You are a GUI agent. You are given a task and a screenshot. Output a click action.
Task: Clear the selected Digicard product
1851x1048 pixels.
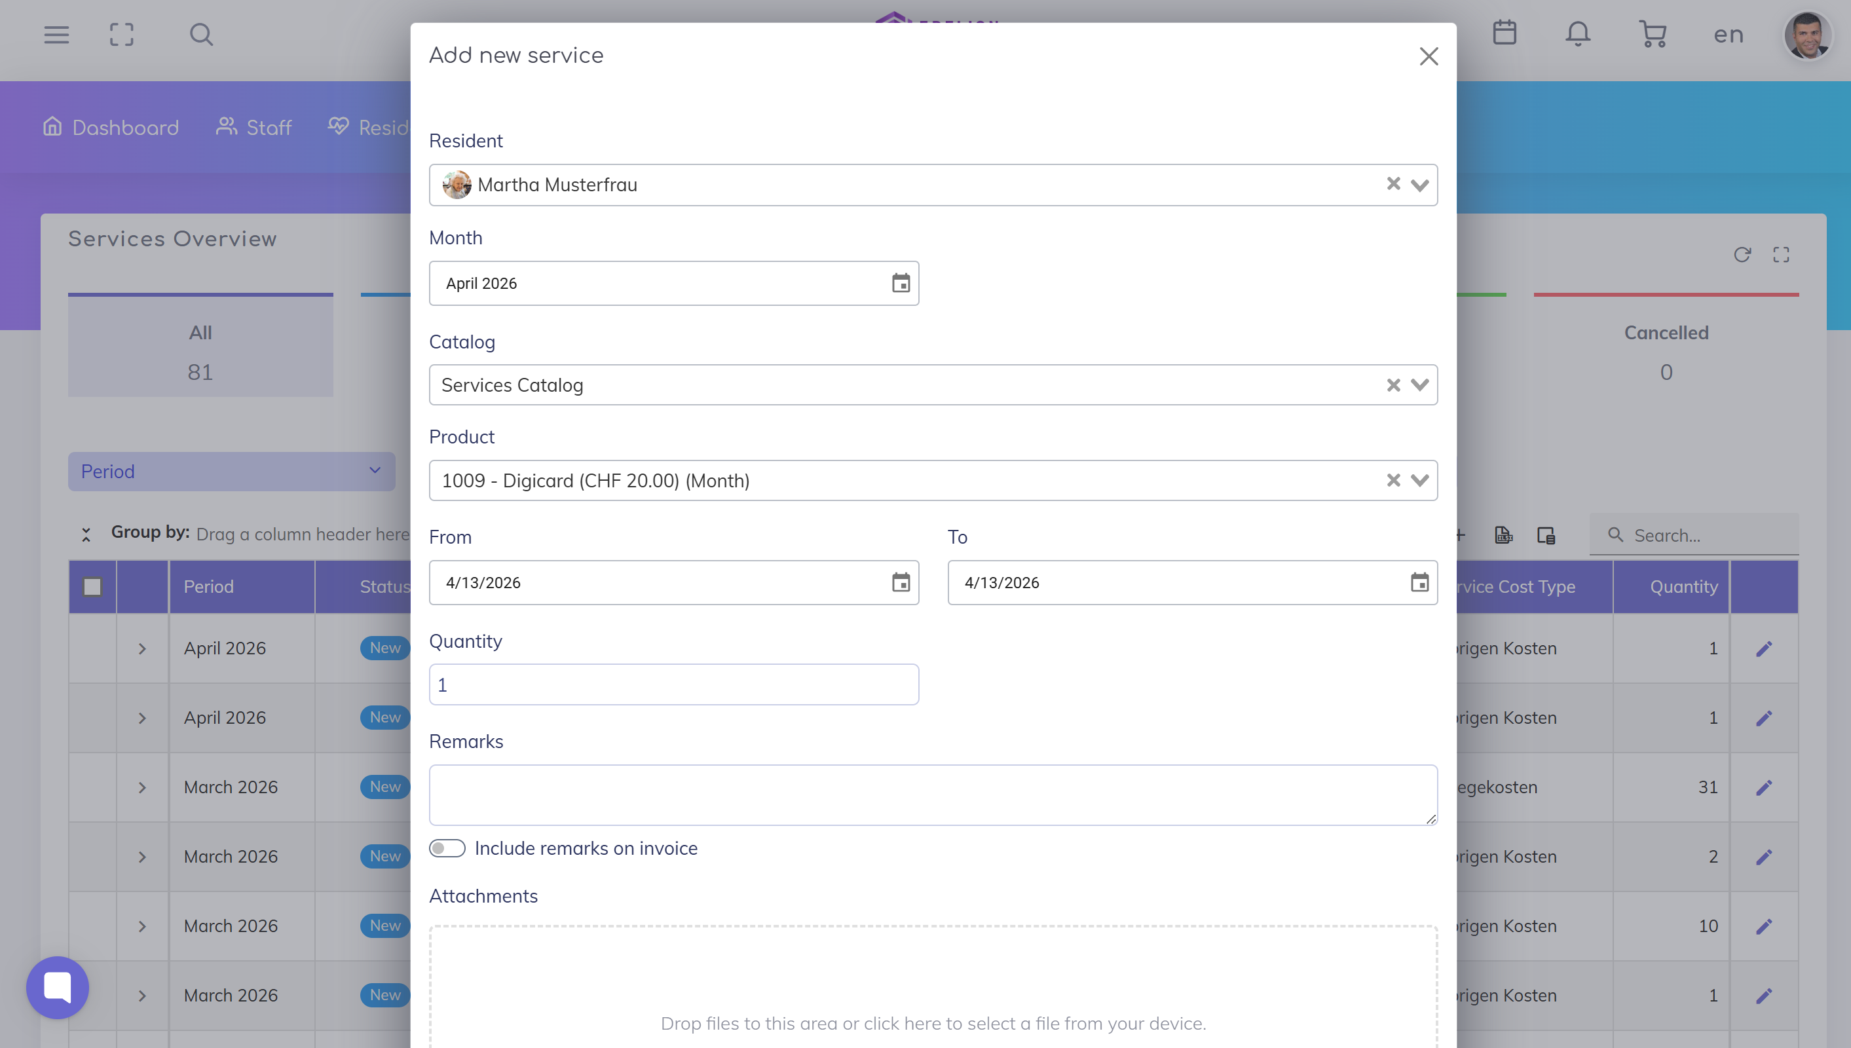pyautogui.click(x=1393, y=480)
